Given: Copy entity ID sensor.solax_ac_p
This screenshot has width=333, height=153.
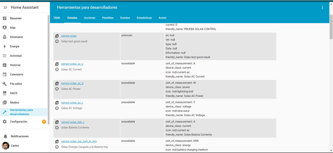Looking at the screenshot, I should (57, 83).
